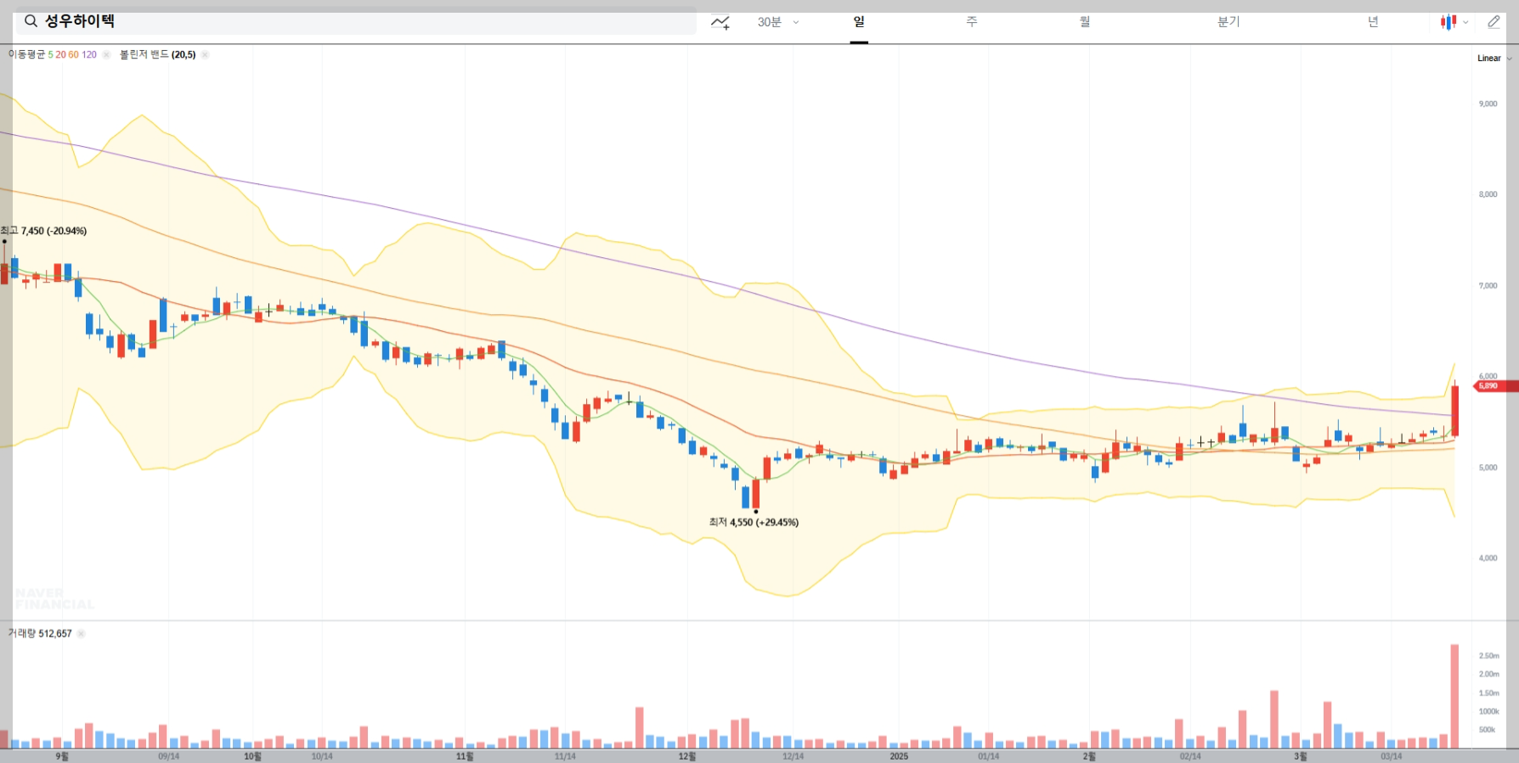Switch to the 분기 quarterly tab

pyautogui.click(x=1228, y=21)
